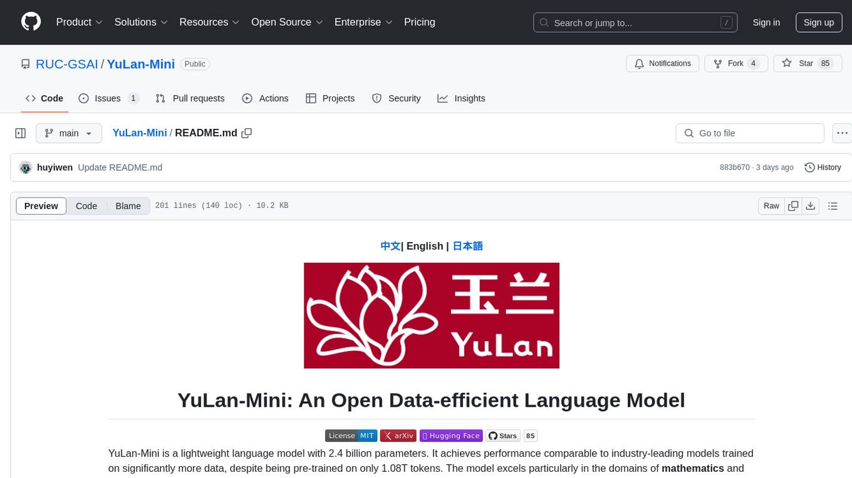Copy raw file contents

[793, 206]
